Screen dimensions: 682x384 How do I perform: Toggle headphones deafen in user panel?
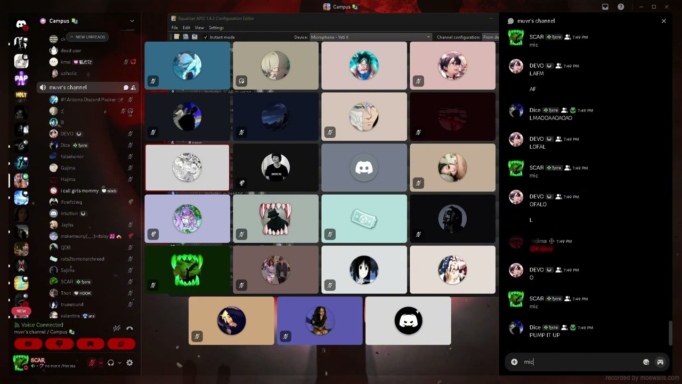(x=111, y=363)
